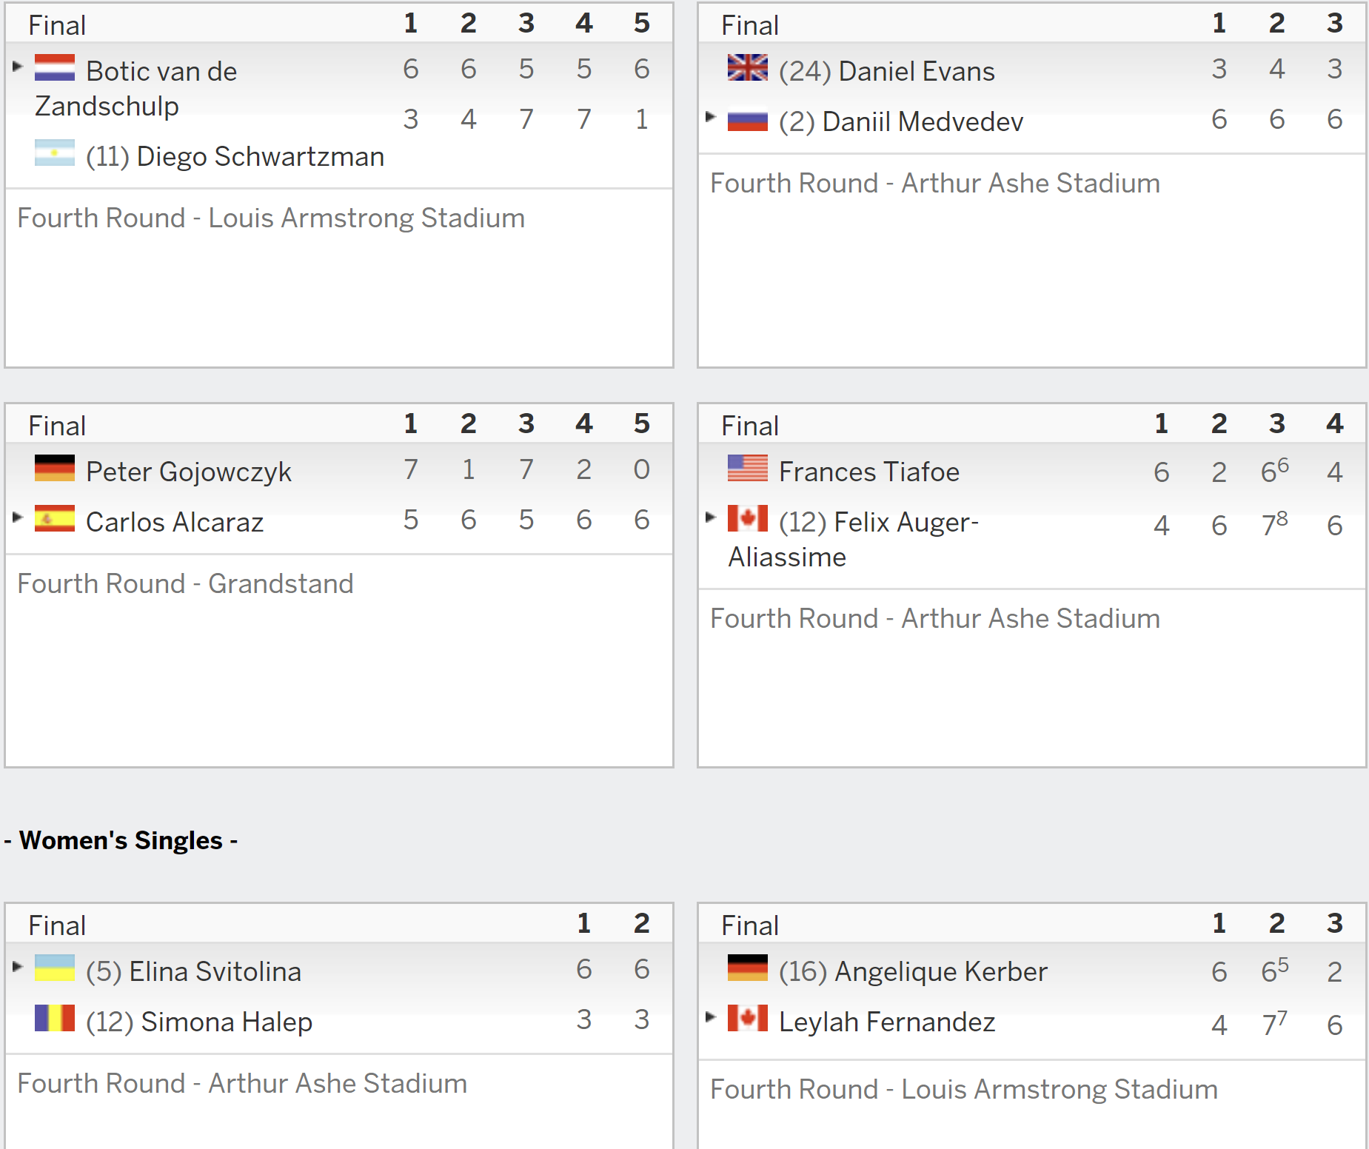Open Angelique Kerber's player name link
The height and width of the screenshot is (1149, 1369).
click(x=941, y=971)
